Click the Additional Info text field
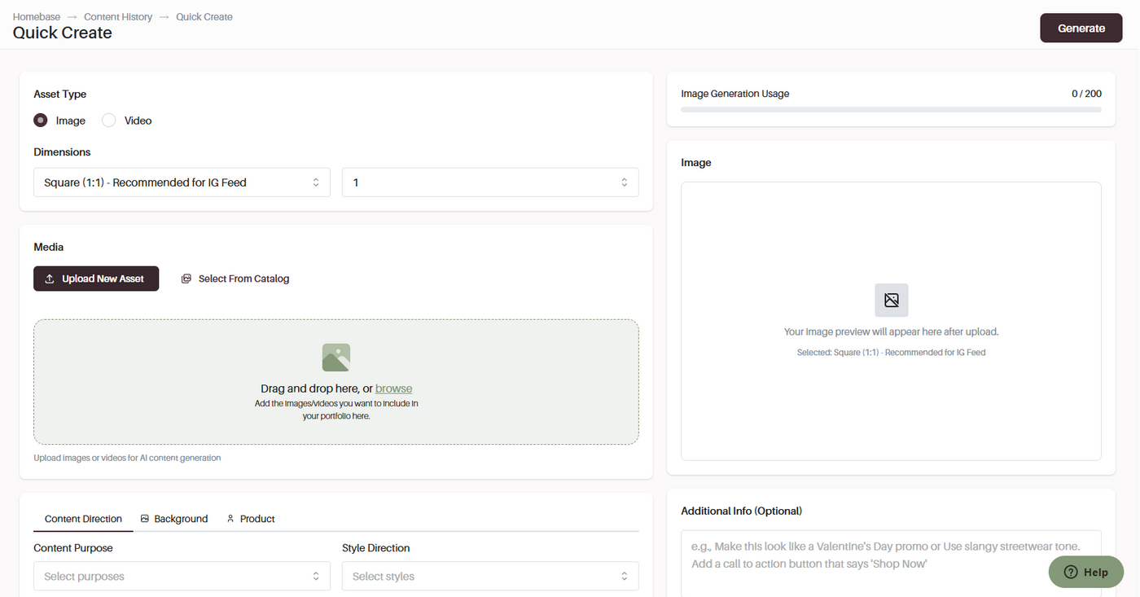 tap(891, 563)
